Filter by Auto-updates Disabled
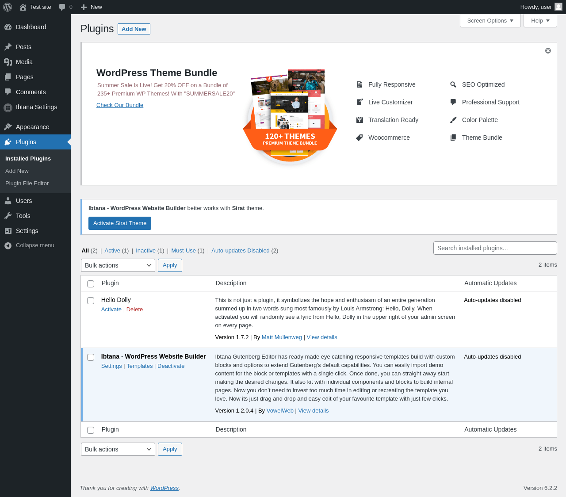566x497 pixels. coord(241,251)
